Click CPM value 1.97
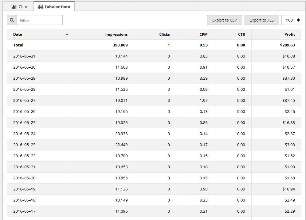The width and height of the screenshot is (306, 220). (x=204, y=100)
